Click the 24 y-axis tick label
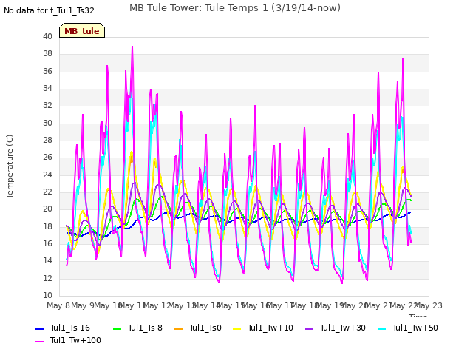This screenshot has height=355, width=473. (47, 175)
